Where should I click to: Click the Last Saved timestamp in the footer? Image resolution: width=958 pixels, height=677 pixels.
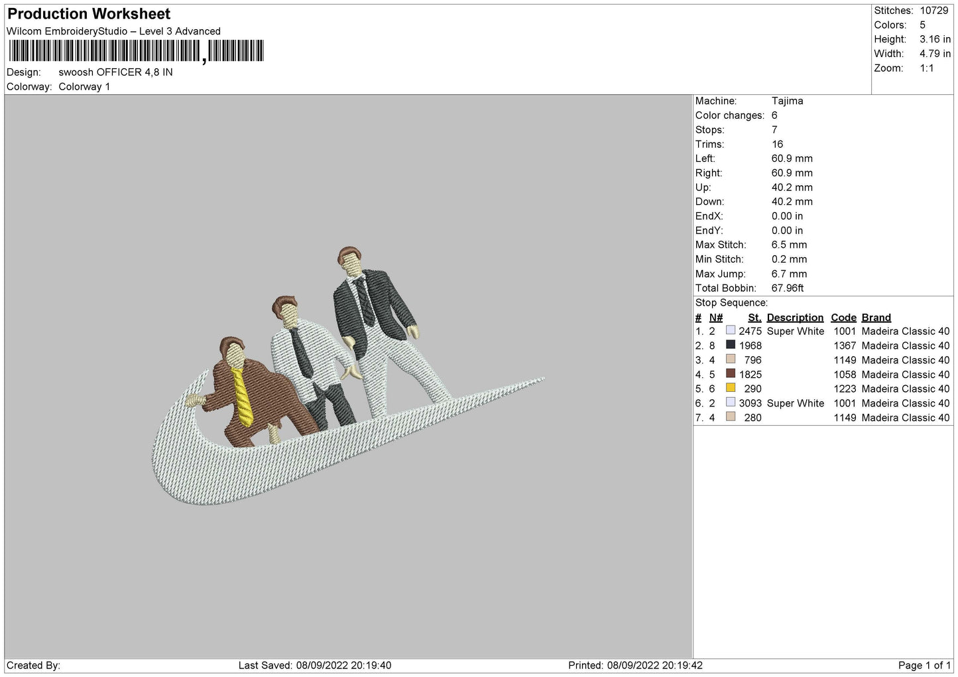point(315,665)
